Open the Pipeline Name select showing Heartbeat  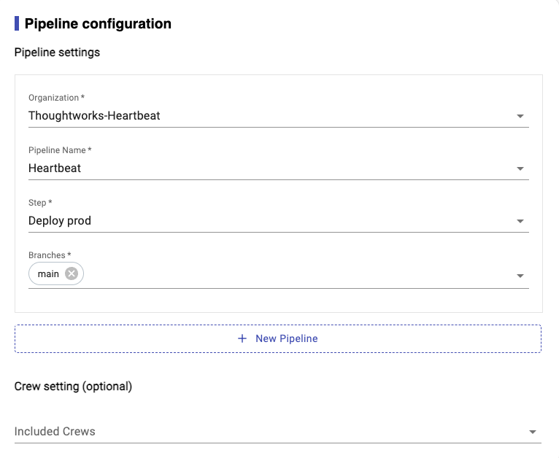(x=263, y=168)
